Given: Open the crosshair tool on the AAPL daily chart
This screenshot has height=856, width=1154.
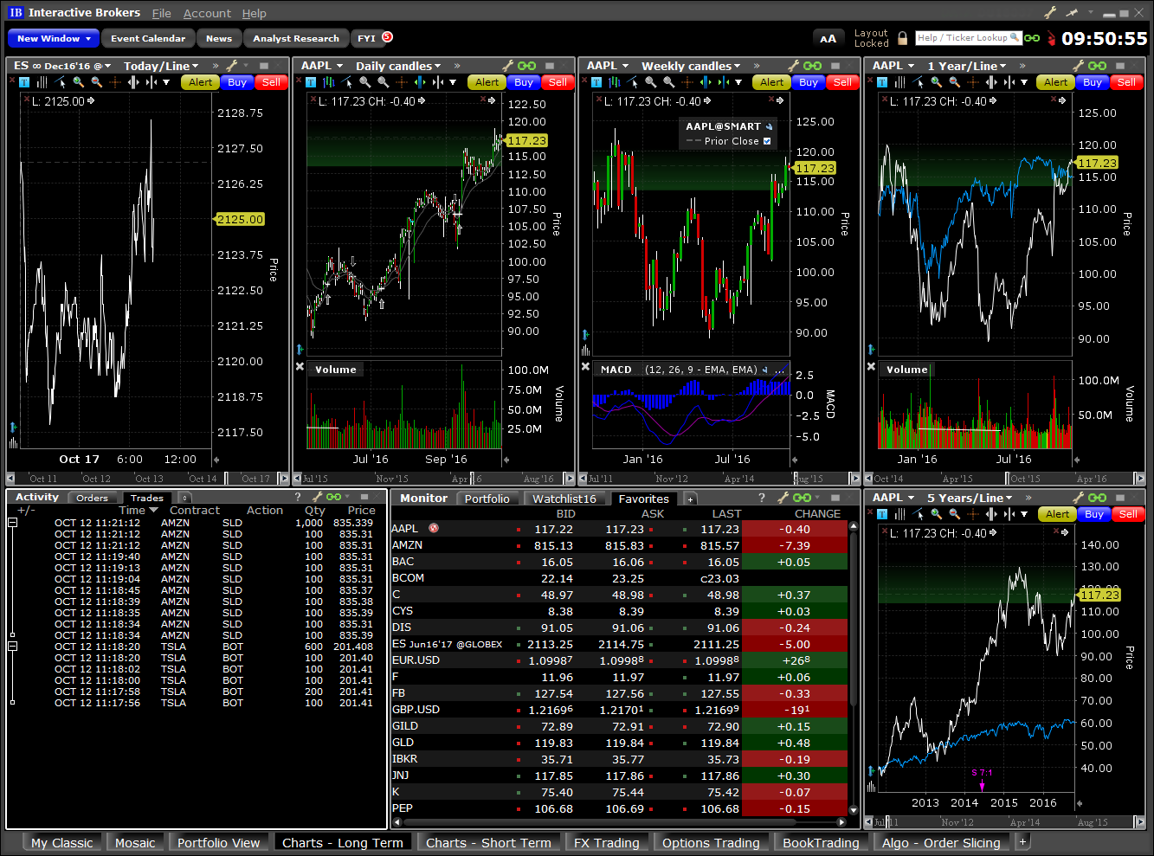Looking at the screenshot, I should (x=402, y=82).
